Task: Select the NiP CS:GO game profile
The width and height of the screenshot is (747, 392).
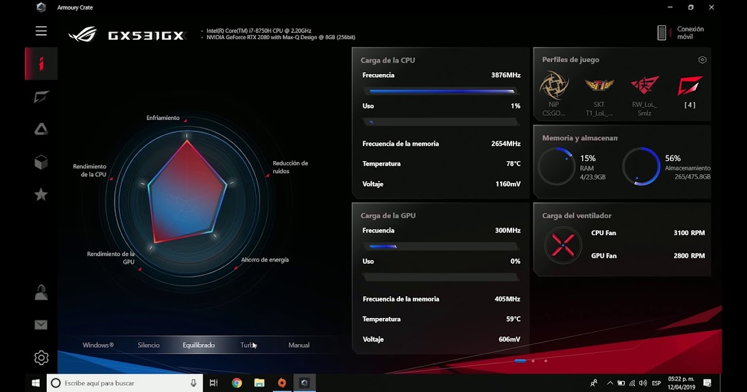Action: click(553, 95)
